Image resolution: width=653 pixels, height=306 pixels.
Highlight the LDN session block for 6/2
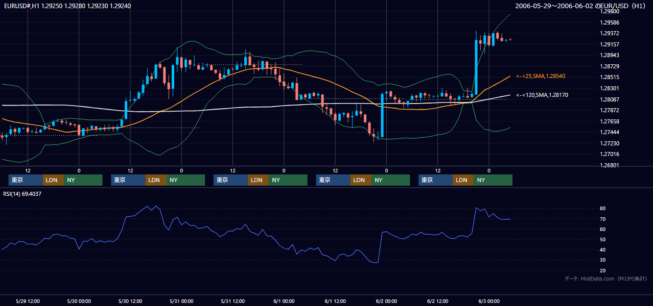pos(463,180)
